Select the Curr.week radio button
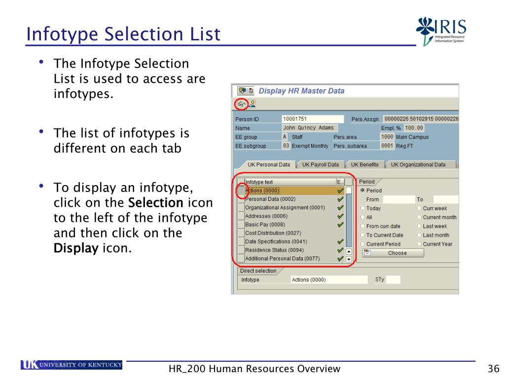 click(419, 208)
